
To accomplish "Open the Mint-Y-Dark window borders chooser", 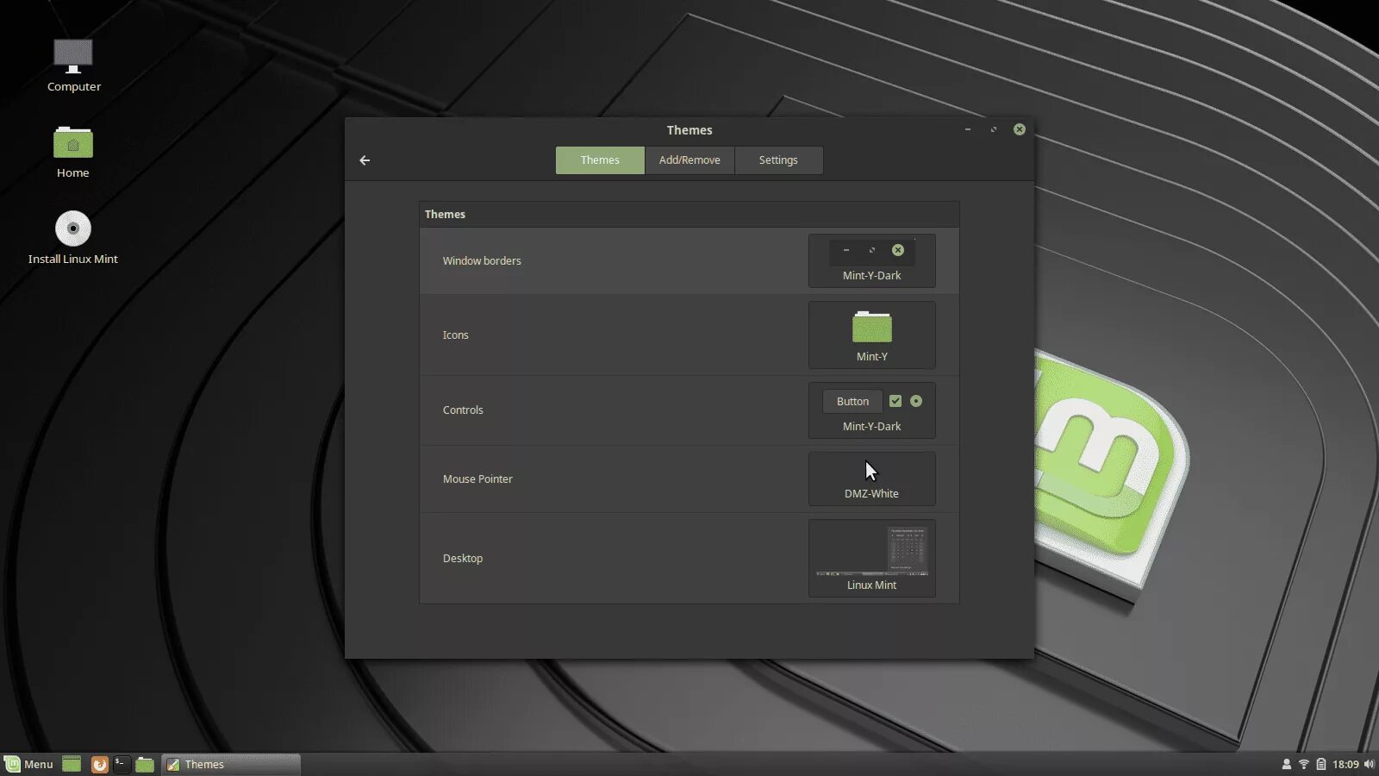I will click(872, 260).
